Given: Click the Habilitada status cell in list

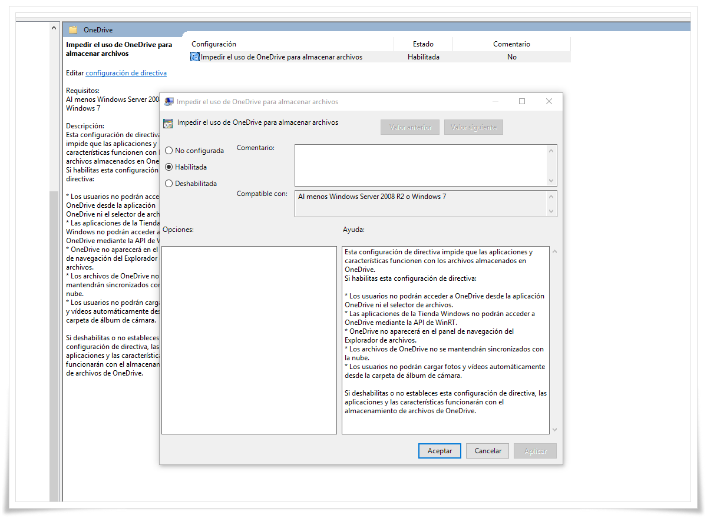Looking at the screenshot, I should click(x=423, y=57).
